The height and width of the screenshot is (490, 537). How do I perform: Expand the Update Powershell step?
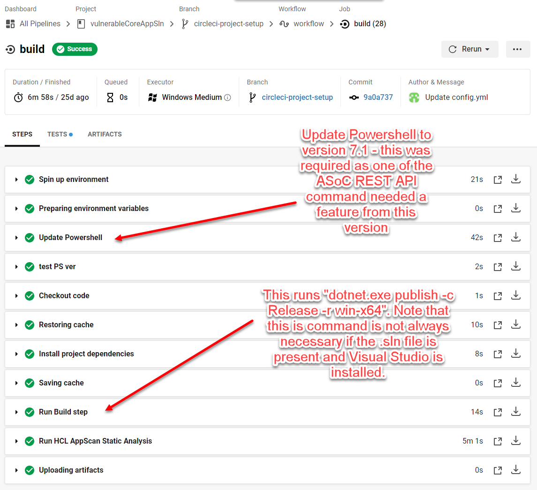[16, 238]
